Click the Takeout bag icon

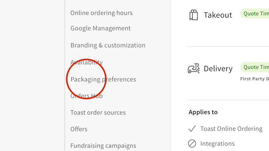193,15
